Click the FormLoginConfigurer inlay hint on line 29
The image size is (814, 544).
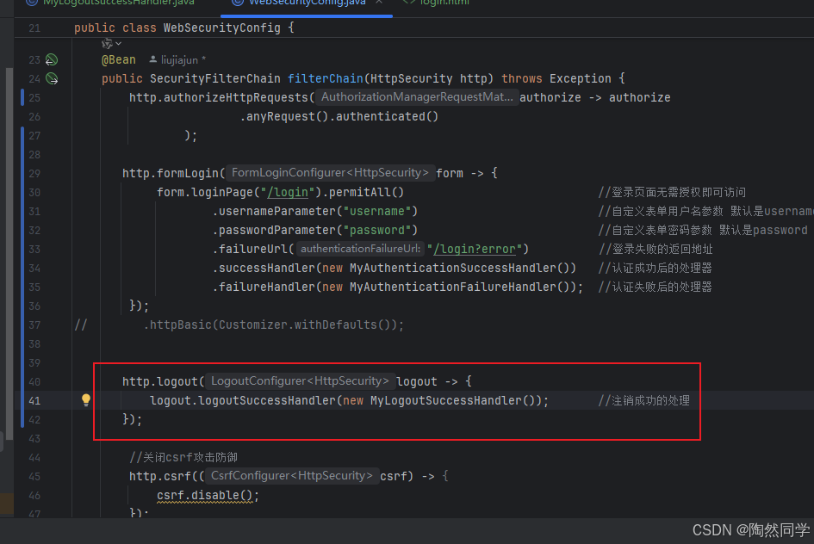[x=330, y=172]
